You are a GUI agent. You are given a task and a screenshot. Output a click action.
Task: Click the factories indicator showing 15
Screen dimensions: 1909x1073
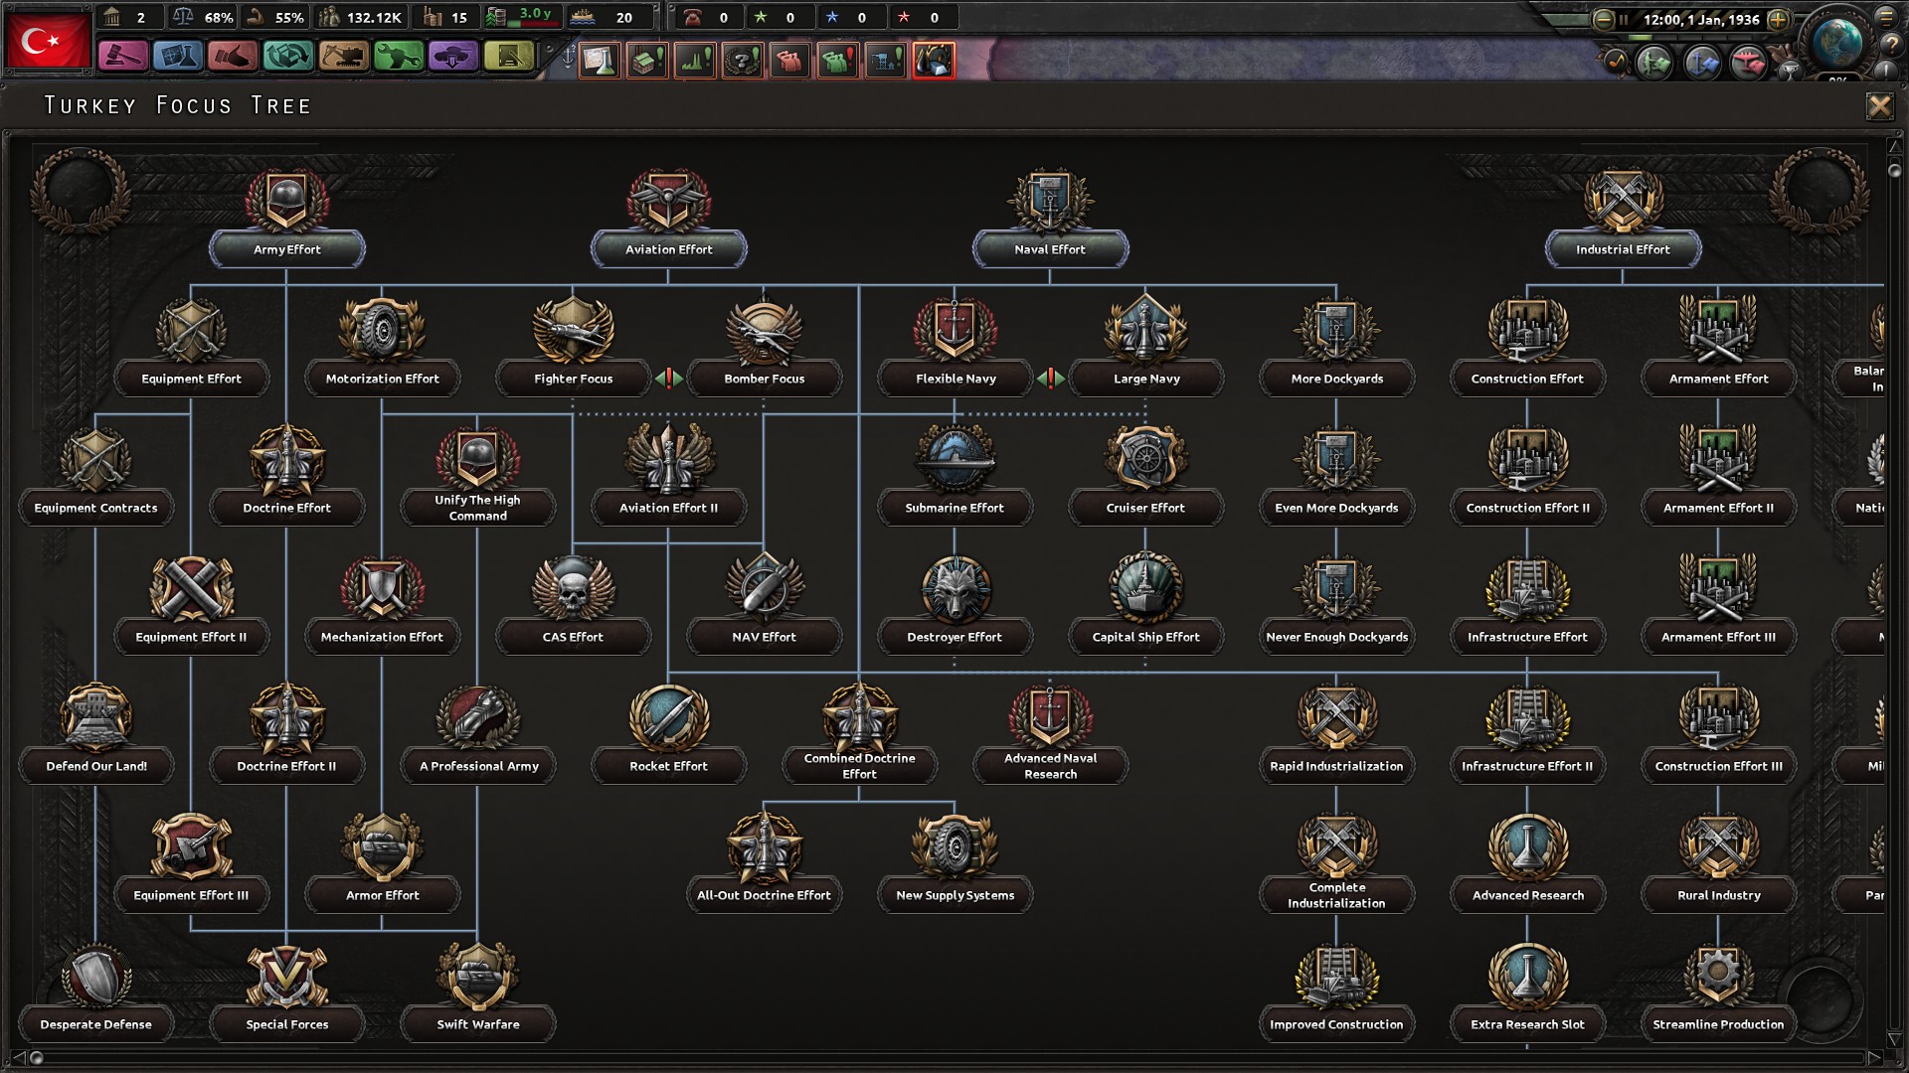tap(444, 17)
